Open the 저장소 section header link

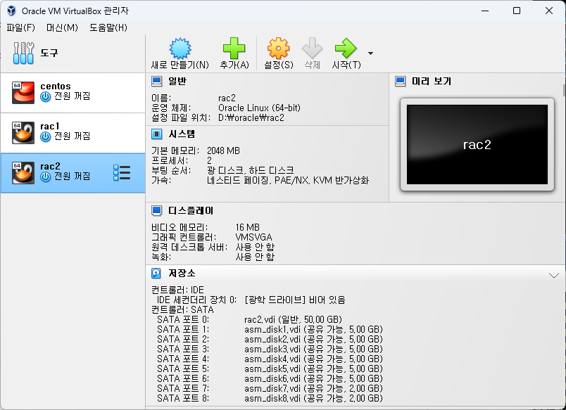point(182,273)
